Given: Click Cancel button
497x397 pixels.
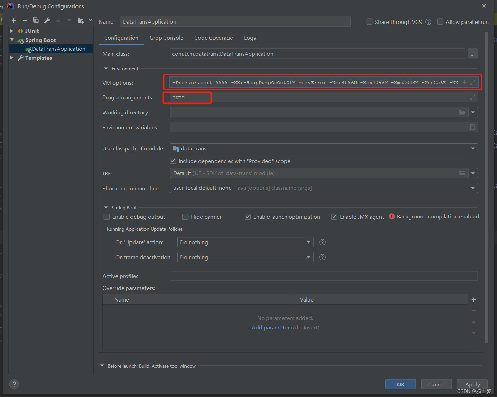Looking at the screenshot, I should [x=437, y=384].
